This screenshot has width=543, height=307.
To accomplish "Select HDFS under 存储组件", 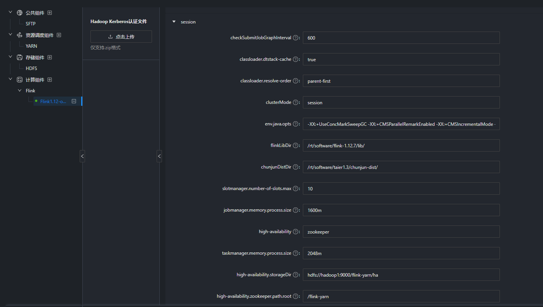I will coord(31,68).
